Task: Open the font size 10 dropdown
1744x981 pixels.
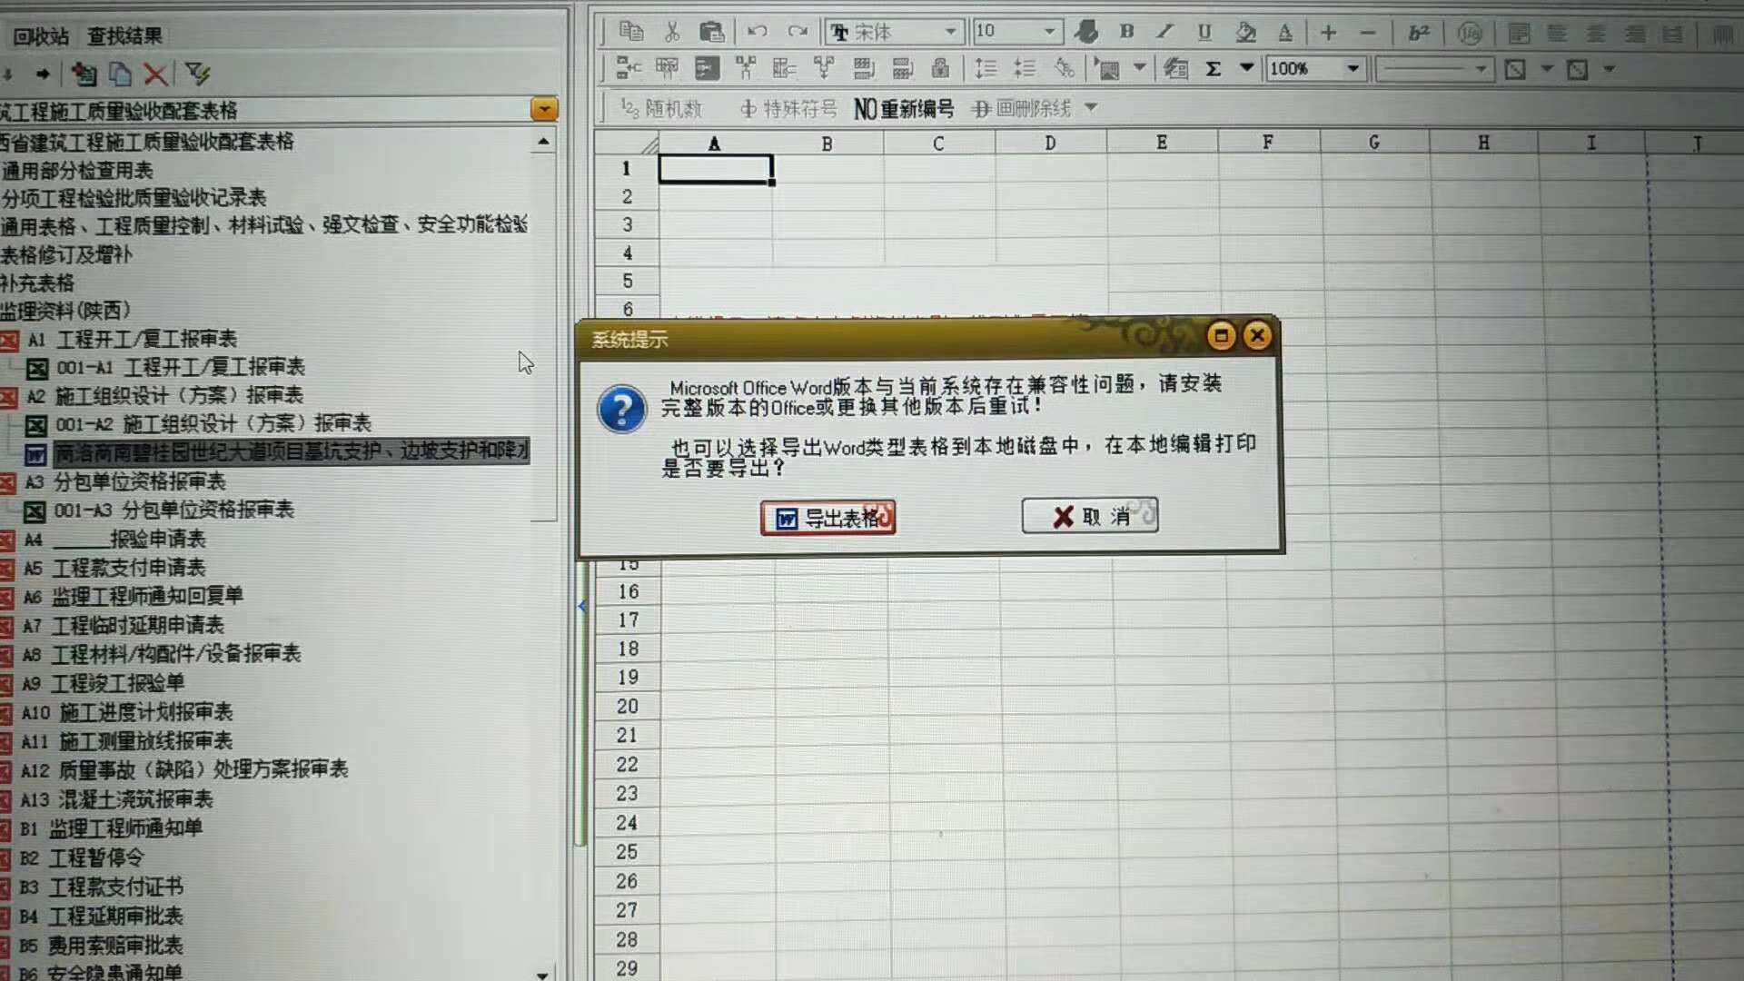Action: tap(1049, 32)
